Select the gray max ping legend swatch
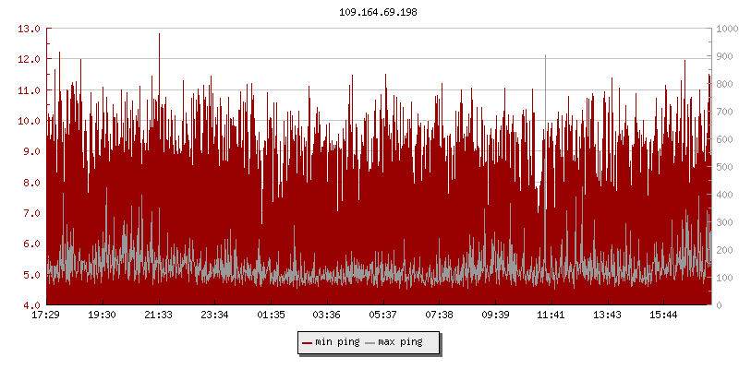This screenshot has width=739, height=369. pyautogui.click(x=369, y=342)
